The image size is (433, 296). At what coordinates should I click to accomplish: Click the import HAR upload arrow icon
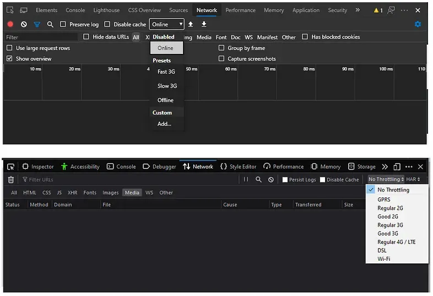(191, 24)
